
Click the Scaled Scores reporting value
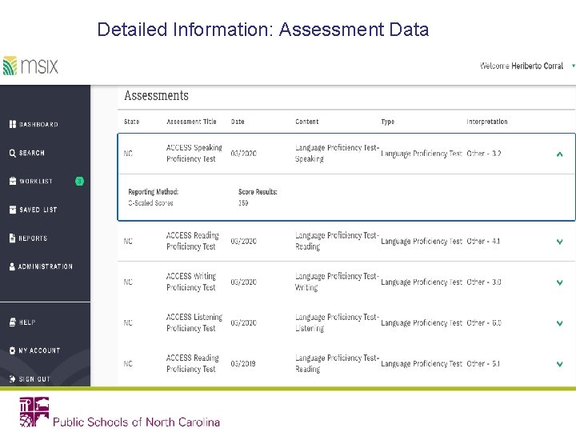[x=150, y=202]
